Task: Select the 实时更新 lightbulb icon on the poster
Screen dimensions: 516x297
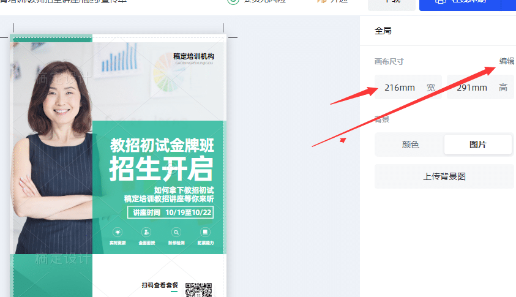Action: point(118,232)
